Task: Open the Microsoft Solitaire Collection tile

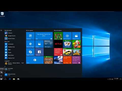Action: click(x=67, y=44)
